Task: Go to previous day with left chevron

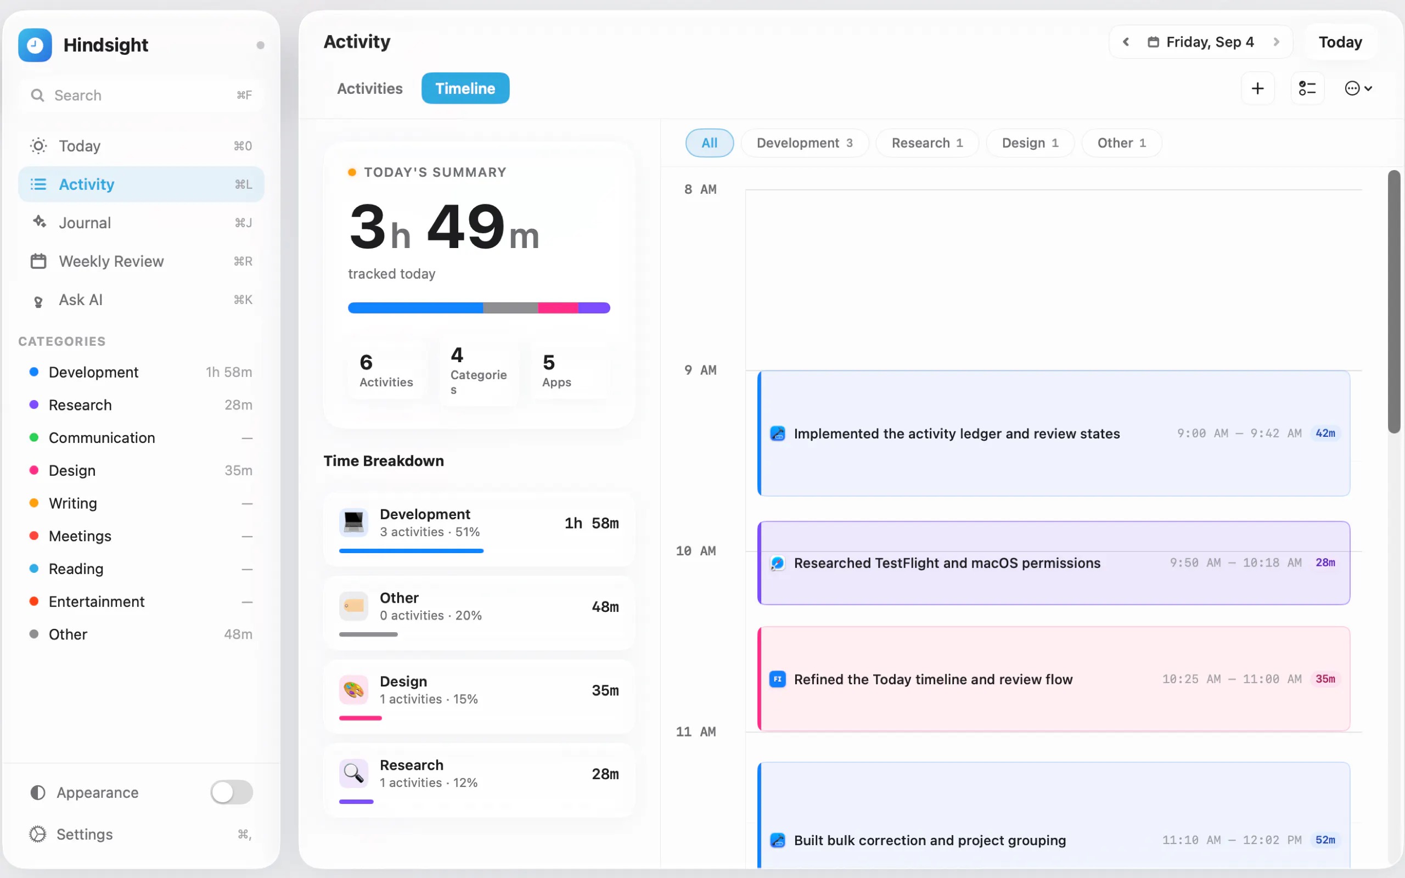Action: coord(1126,42)
